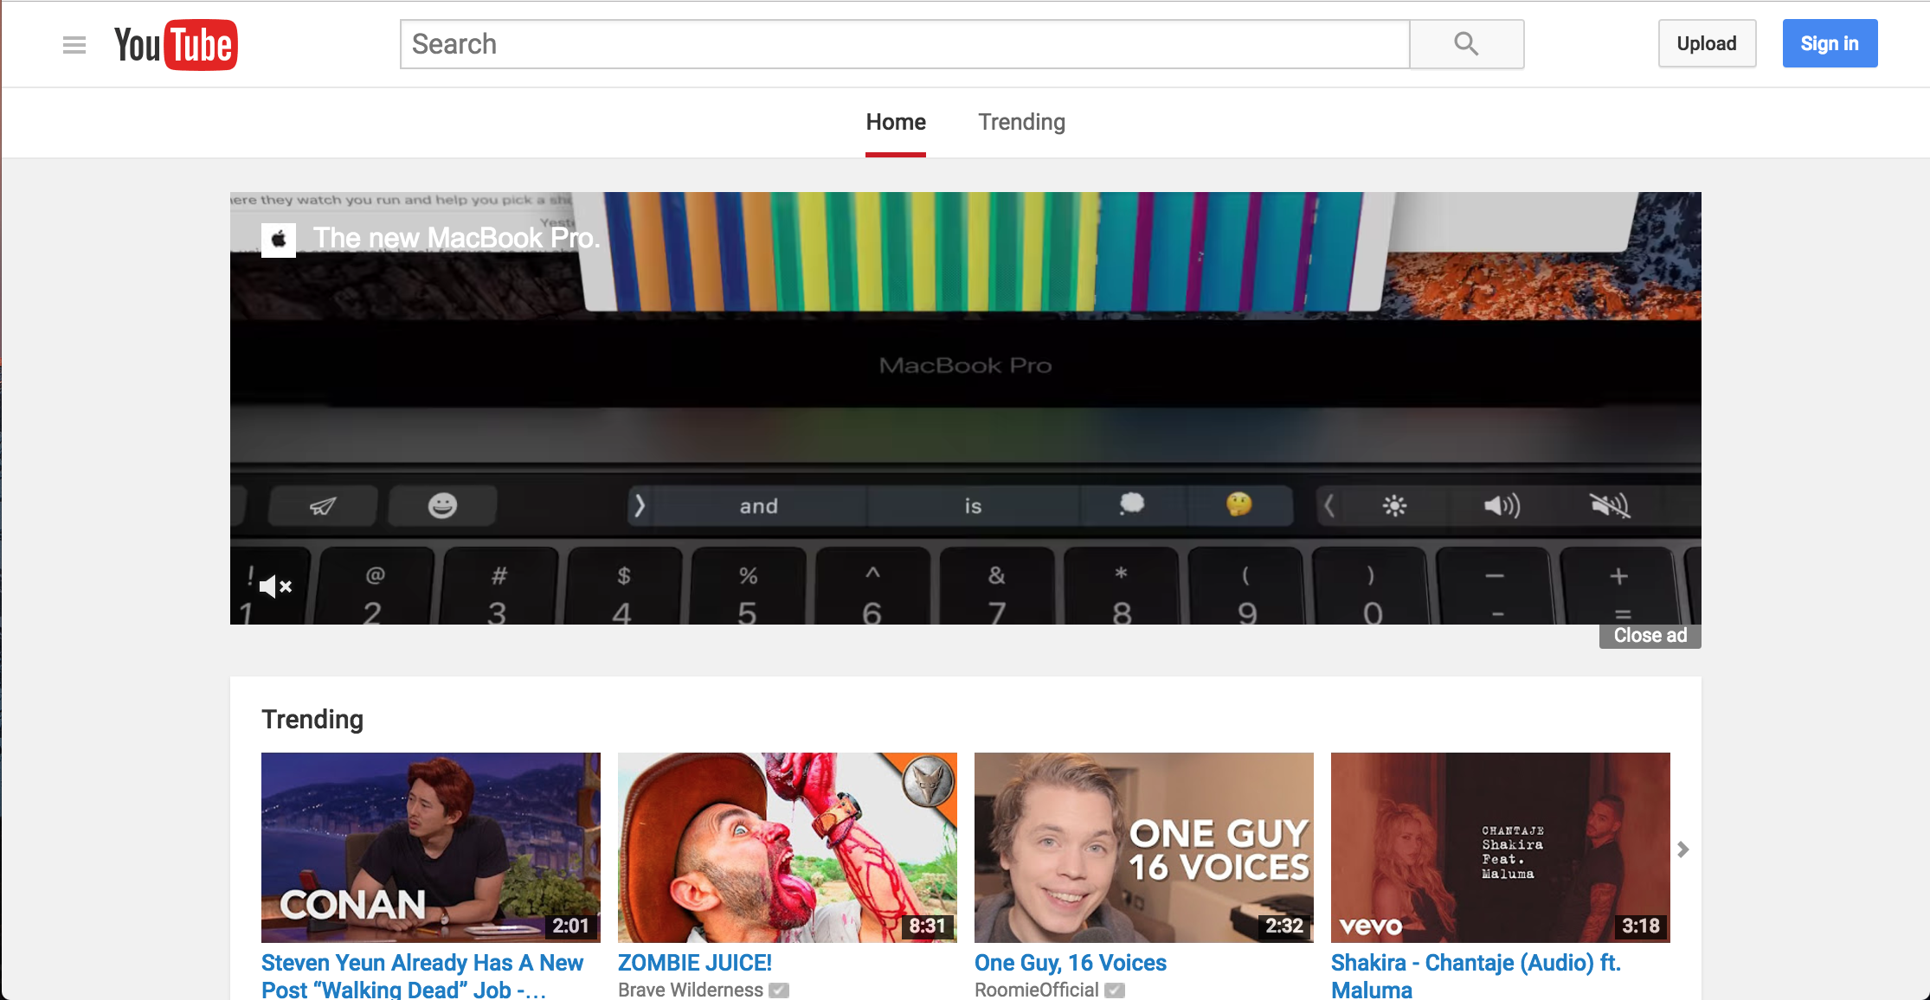The image size is (1930, 1000).
Task: Unmute the MacBook Pro ad video
Action: click(x=275, y=587)
